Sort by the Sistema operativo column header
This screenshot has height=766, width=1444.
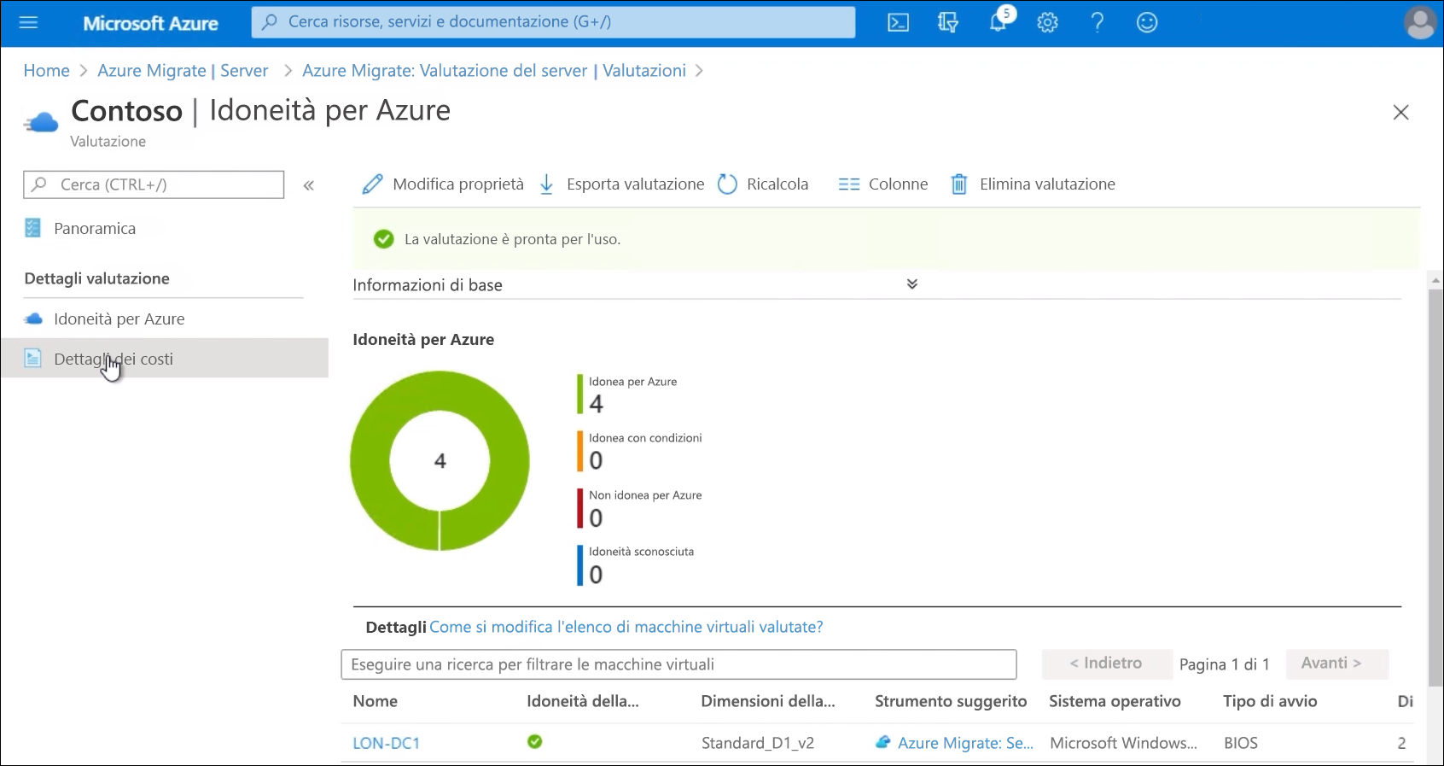coord(1115,701)
